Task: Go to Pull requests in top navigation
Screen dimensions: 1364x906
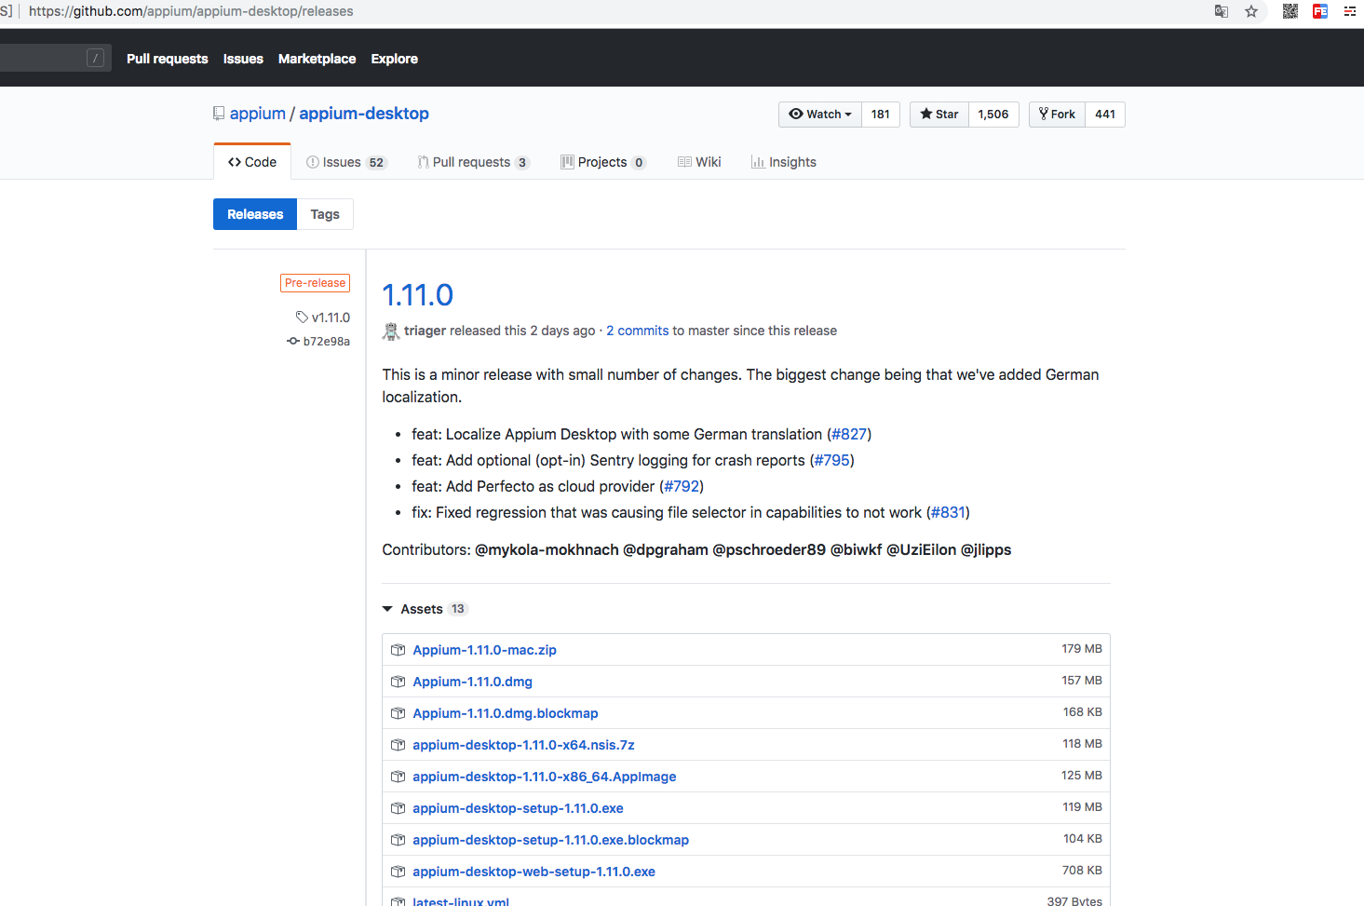Action: tap(168, 59)
